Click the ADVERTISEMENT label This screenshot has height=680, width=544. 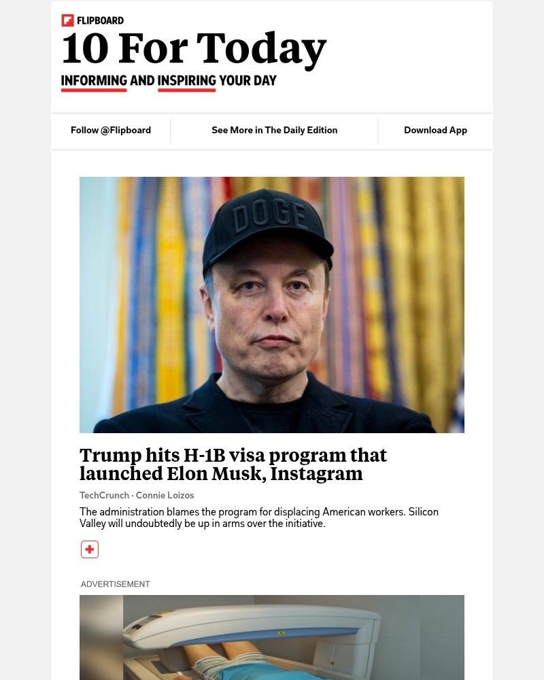click(x=116, y=584)
